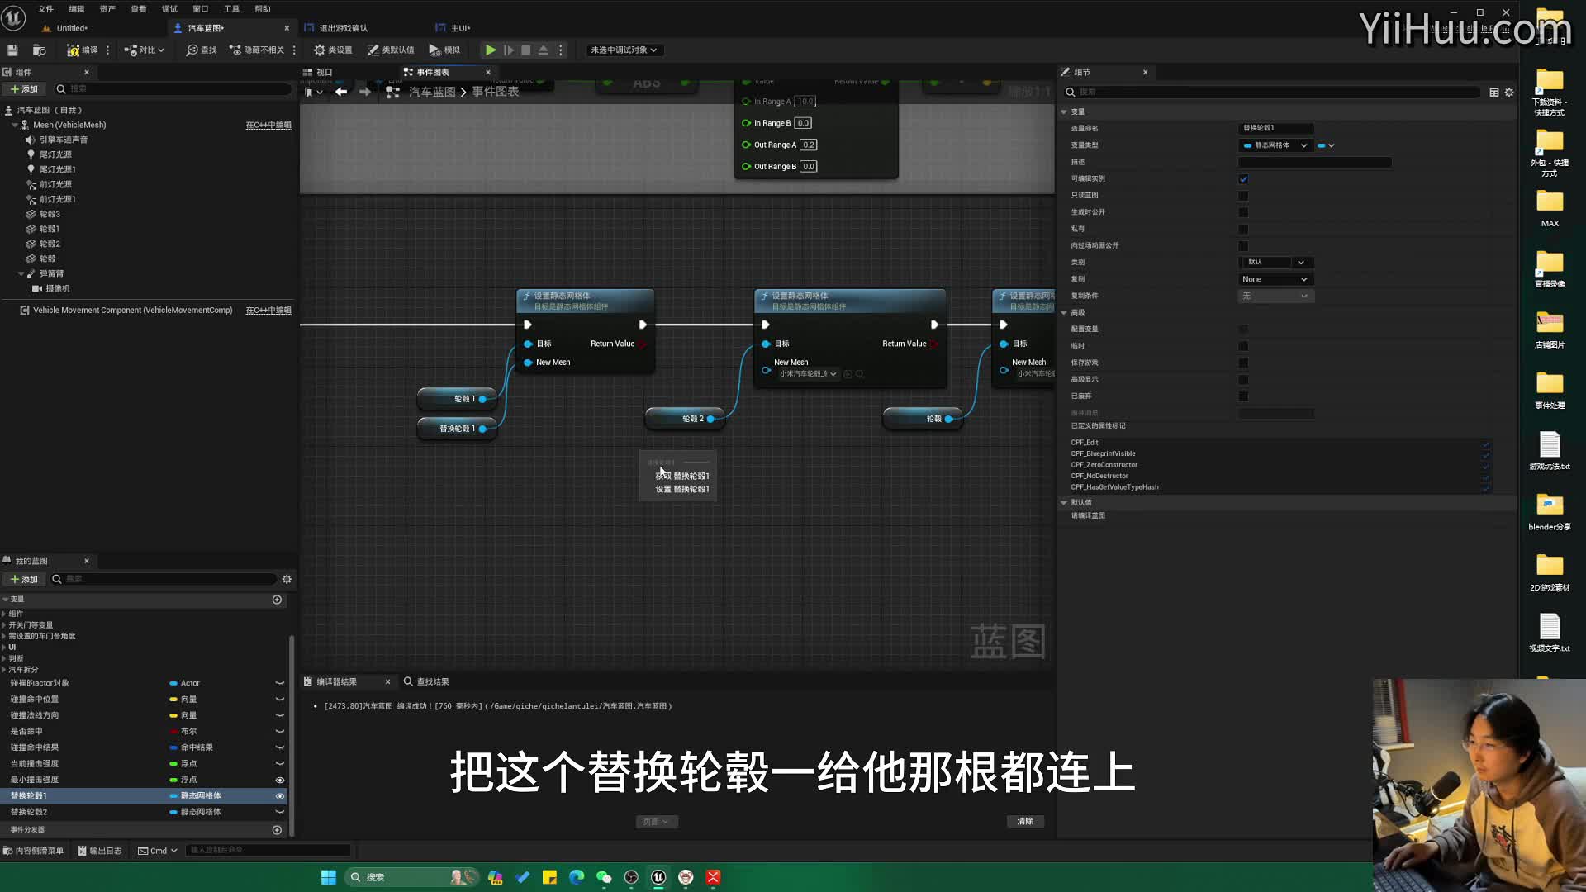Toggle closed-eye visibility for 替换轮毂2
Image resolution: width=1586 pixels, height=892 pixels.
click(x=280, y=812)
